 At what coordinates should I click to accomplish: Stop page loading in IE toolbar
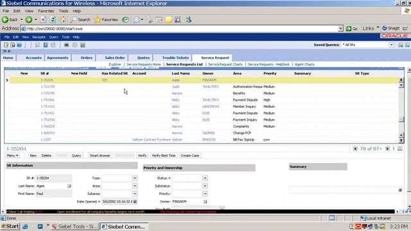[43, 19]
